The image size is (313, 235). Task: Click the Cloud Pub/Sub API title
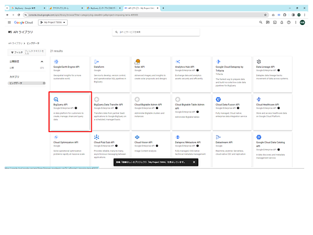coord(104,142)
